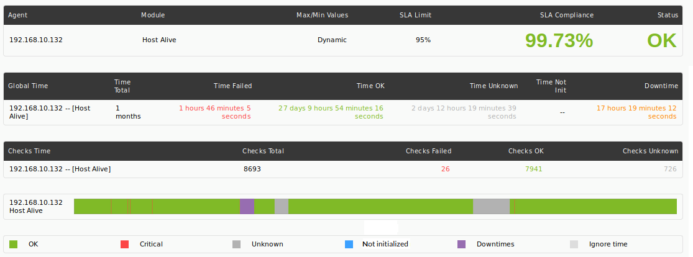Click the Host Alive module name
Screen dimensions: 693x257
159,40
